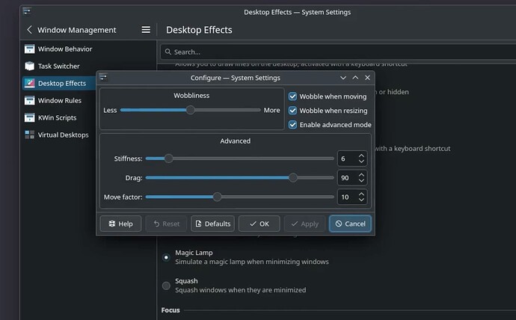Click the Window Rules sidebar icon
Viewport: 516px width, 320px height.
[x=29, y=100]
